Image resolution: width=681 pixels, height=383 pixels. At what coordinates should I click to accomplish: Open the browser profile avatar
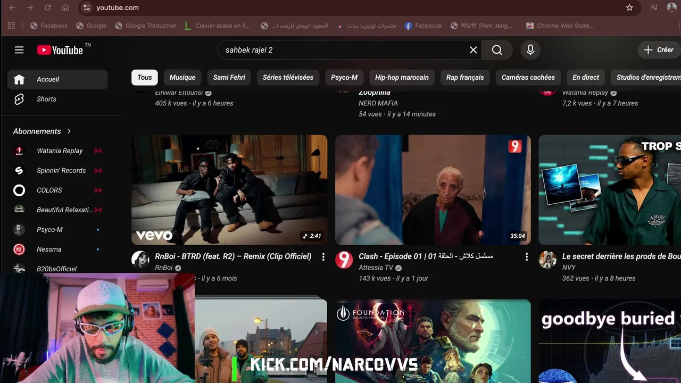[x=671, y=7]
